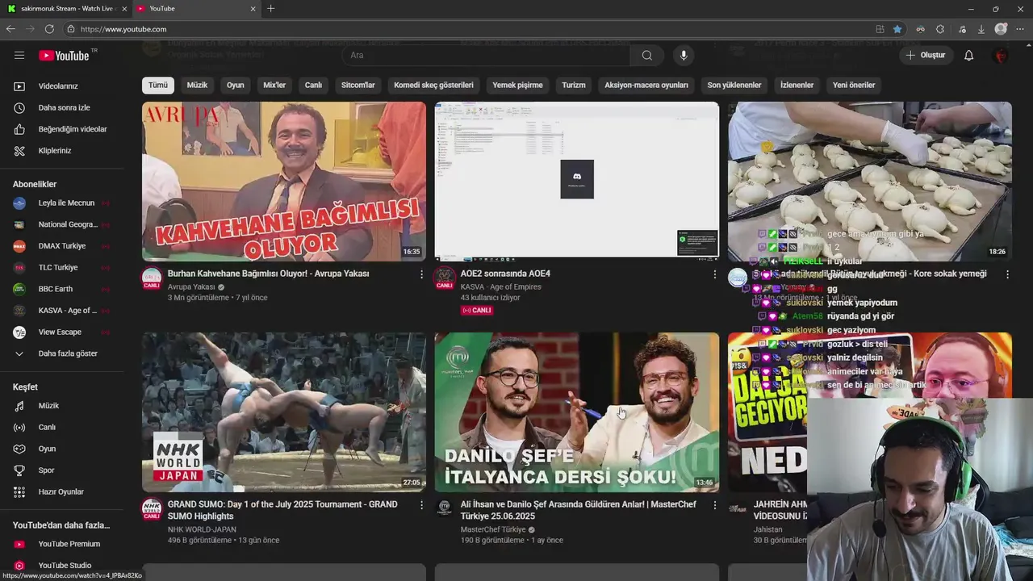Select the Yeni öneriler filter chip

coord(854,85)
